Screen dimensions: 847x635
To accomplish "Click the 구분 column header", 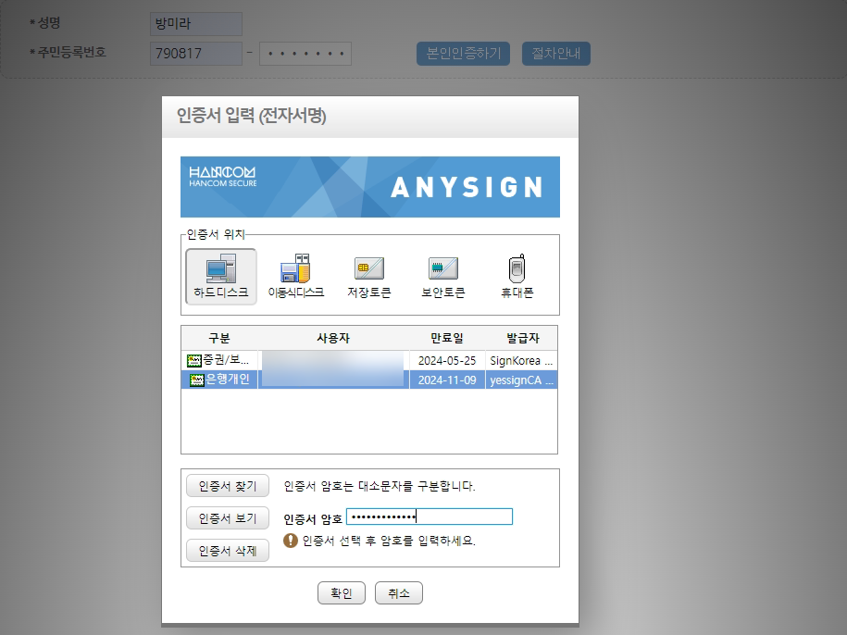I will click(219, 338).
